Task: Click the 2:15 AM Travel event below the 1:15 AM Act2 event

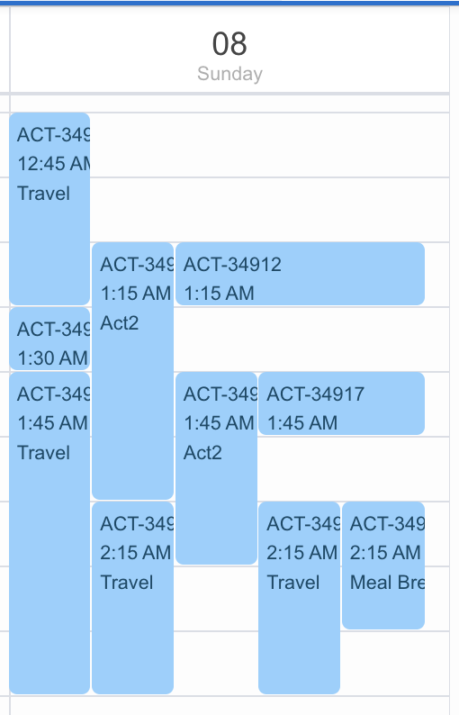Action: (x=132, y=598)
